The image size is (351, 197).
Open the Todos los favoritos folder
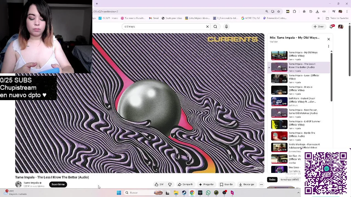point(337,18)
